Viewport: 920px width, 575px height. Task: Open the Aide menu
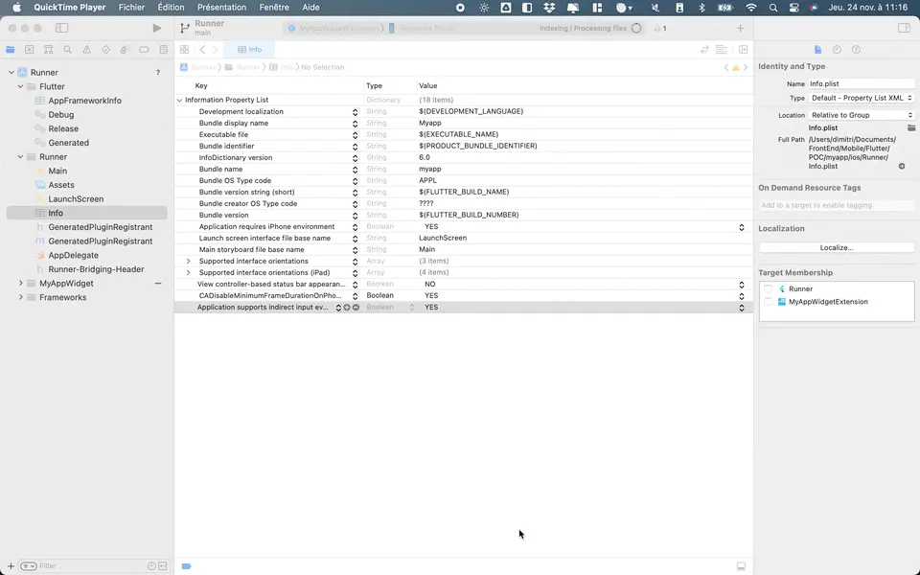click(310, 8)
